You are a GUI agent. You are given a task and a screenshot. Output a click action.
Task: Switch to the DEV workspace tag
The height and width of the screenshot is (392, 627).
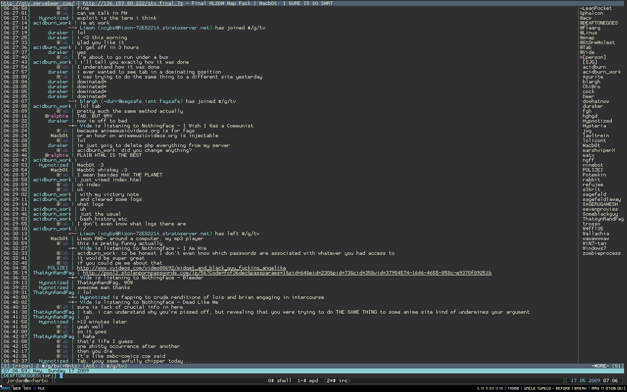(x=27, y=388)
